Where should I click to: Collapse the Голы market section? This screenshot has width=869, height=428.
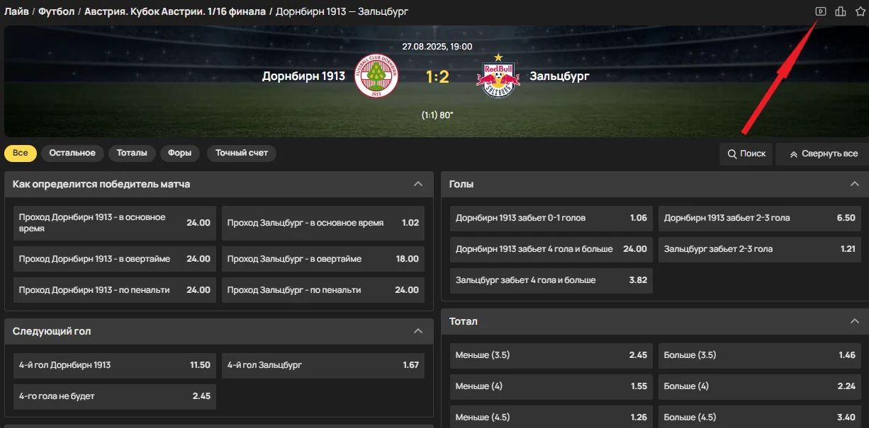855,184
